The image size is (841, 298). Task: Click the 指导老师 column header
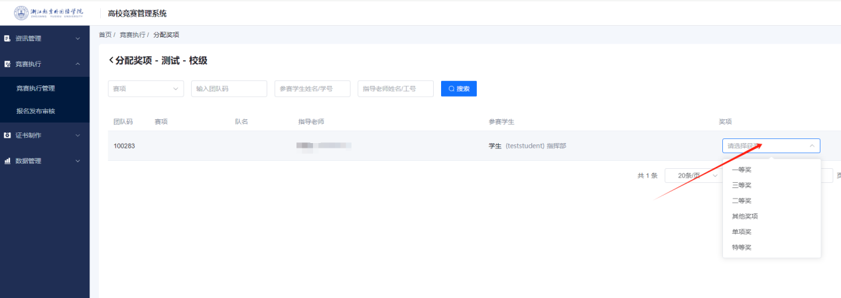point(311,122)
